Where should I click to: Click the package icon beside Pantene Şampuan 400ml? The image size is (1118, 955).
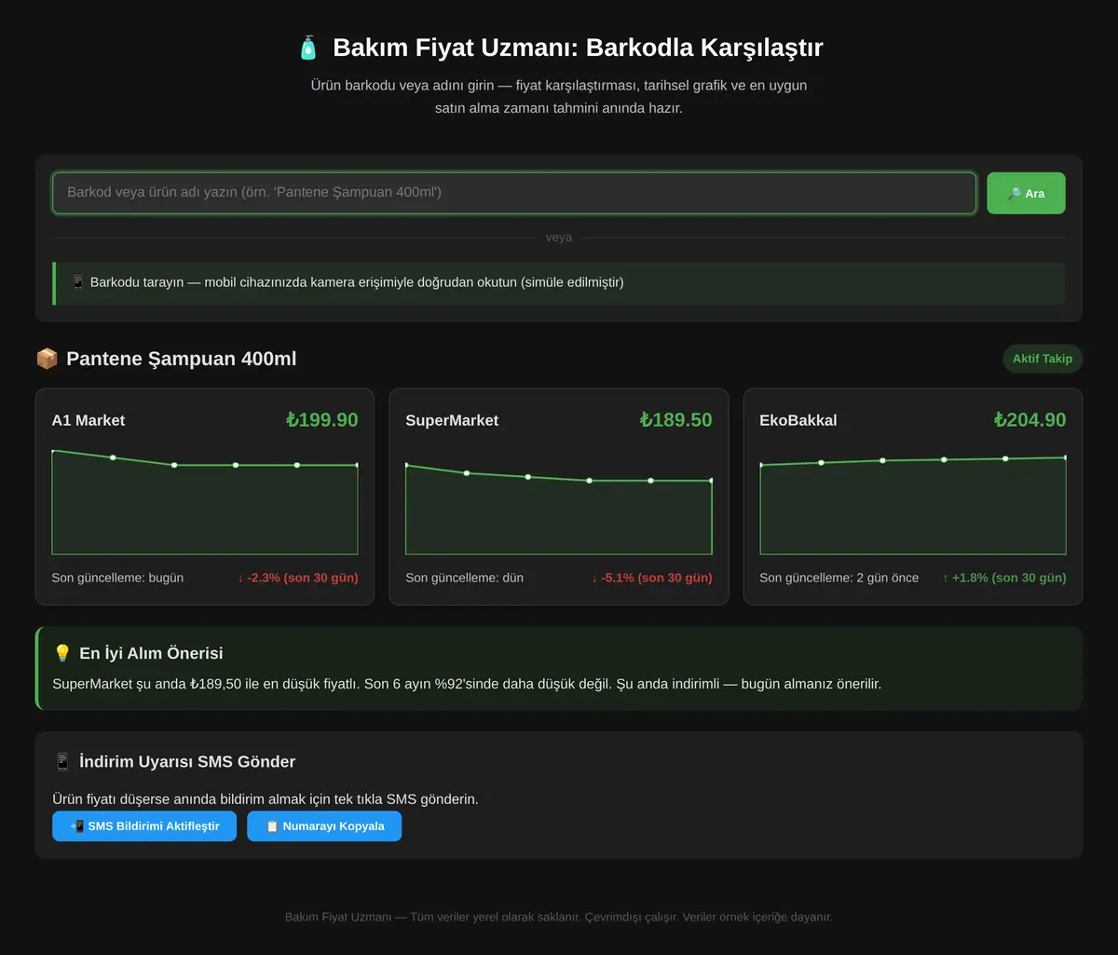[x=47, y=359]
